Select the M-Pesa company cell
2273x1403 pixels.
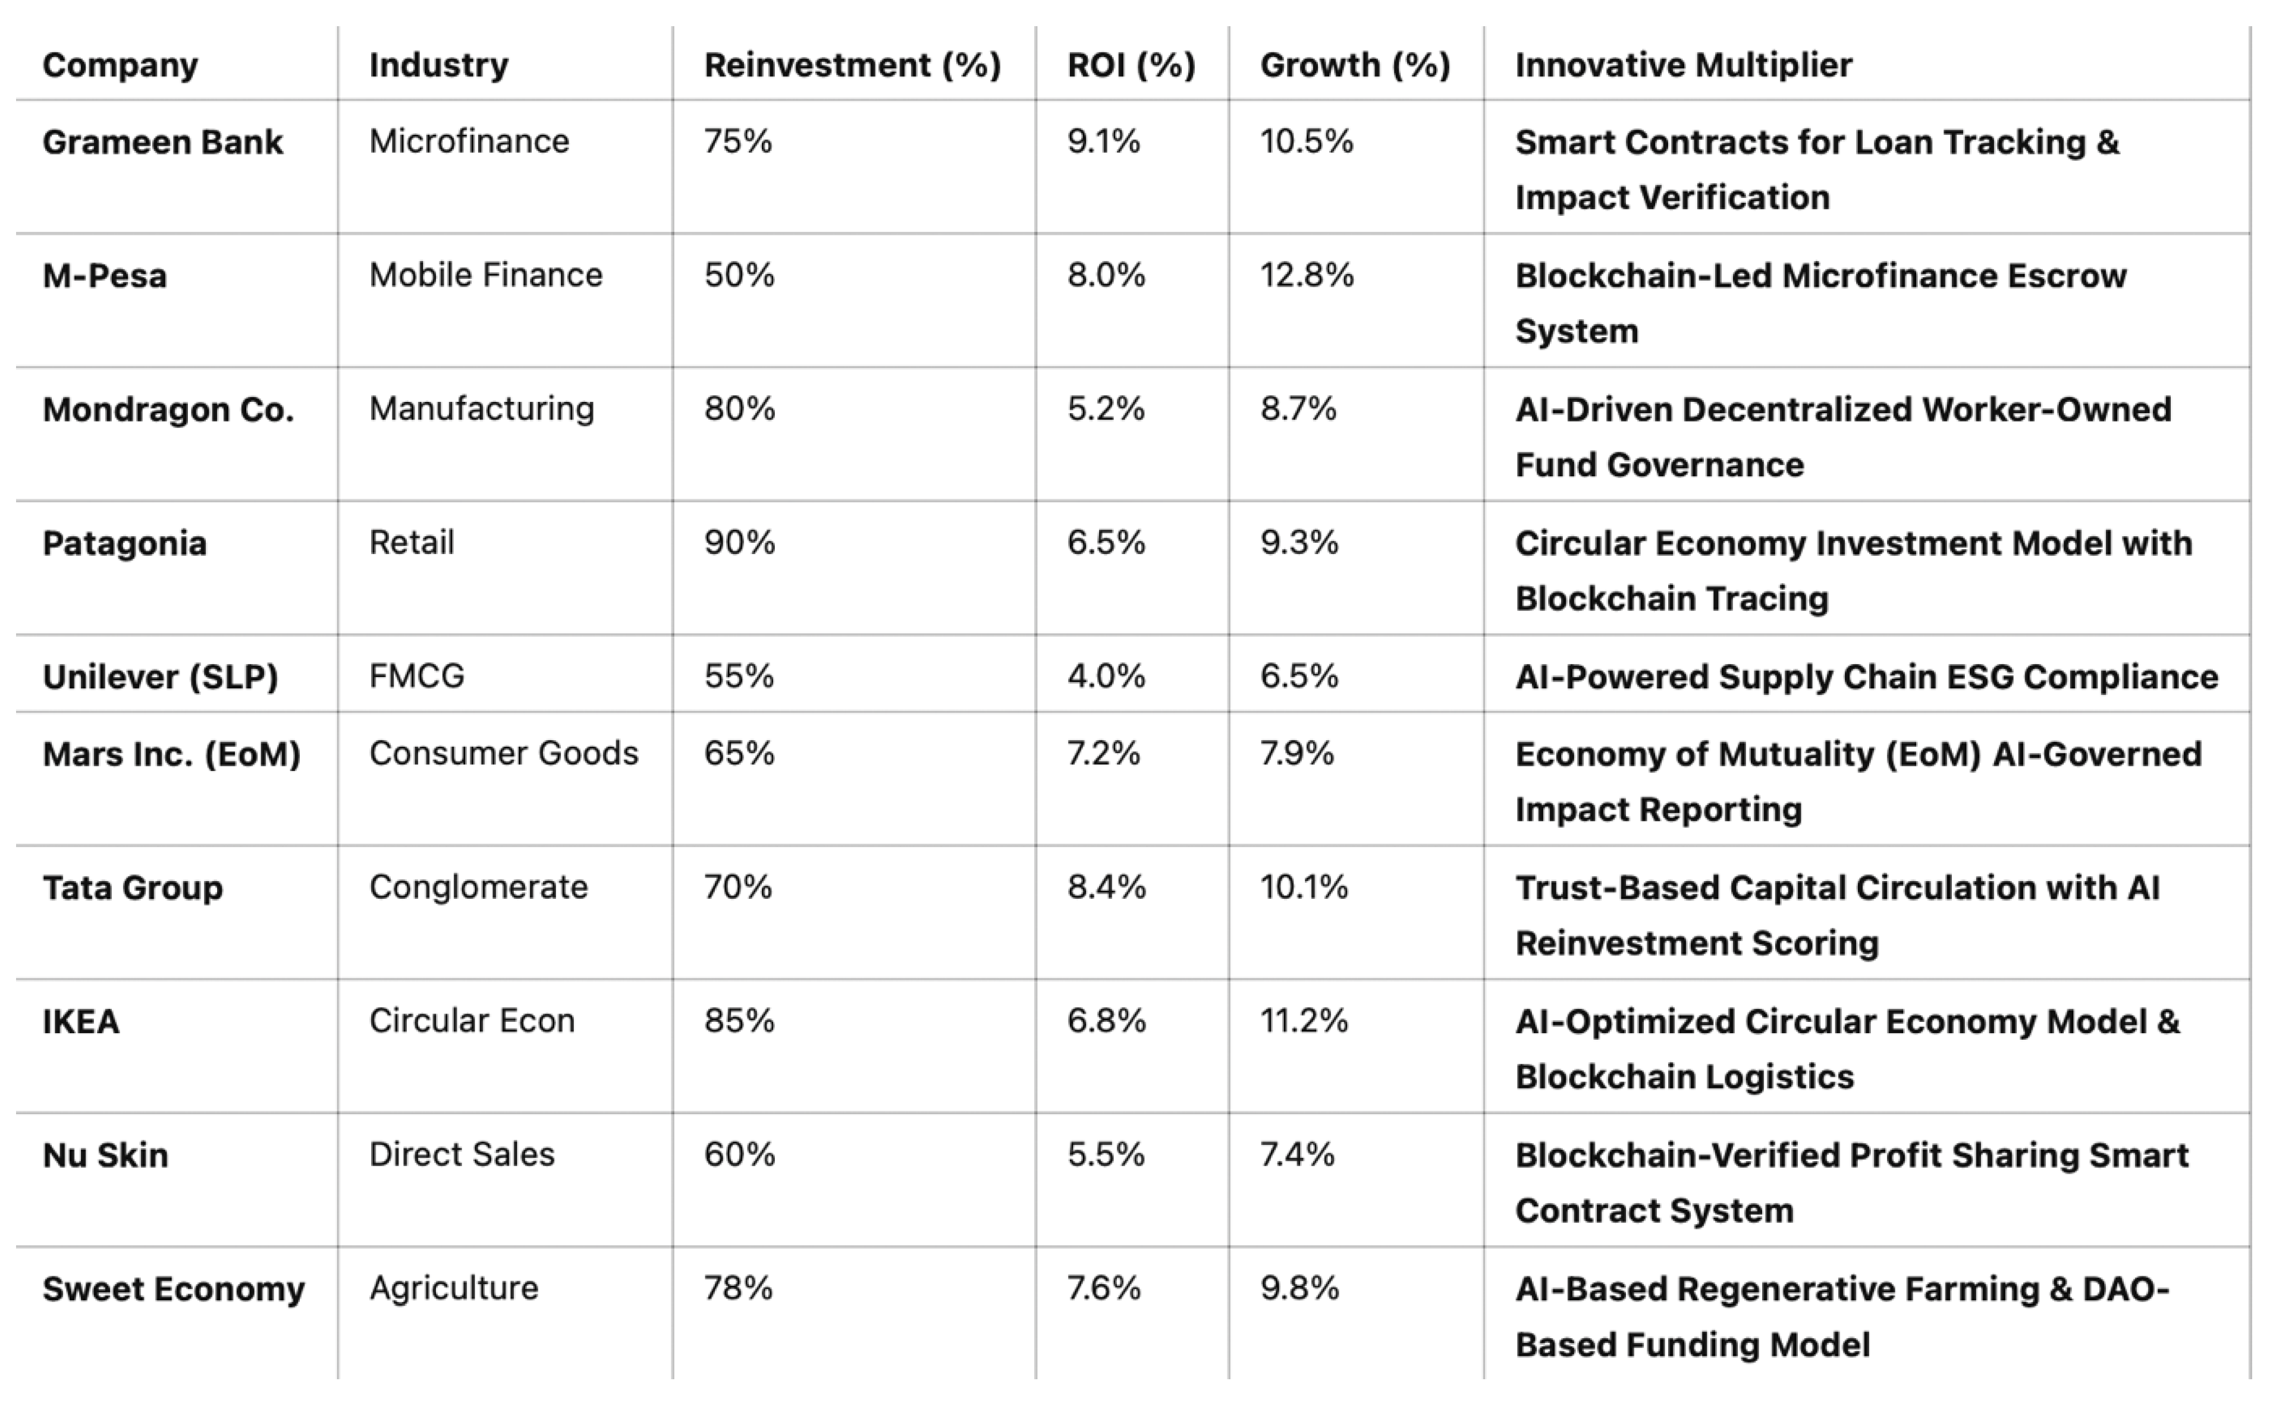(x=105, y=276)
